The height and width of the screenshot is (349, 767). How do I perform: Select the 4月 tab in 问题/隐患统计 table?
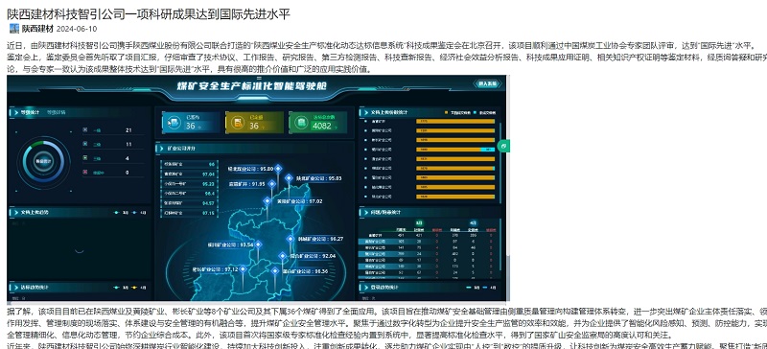click(474, 223)
